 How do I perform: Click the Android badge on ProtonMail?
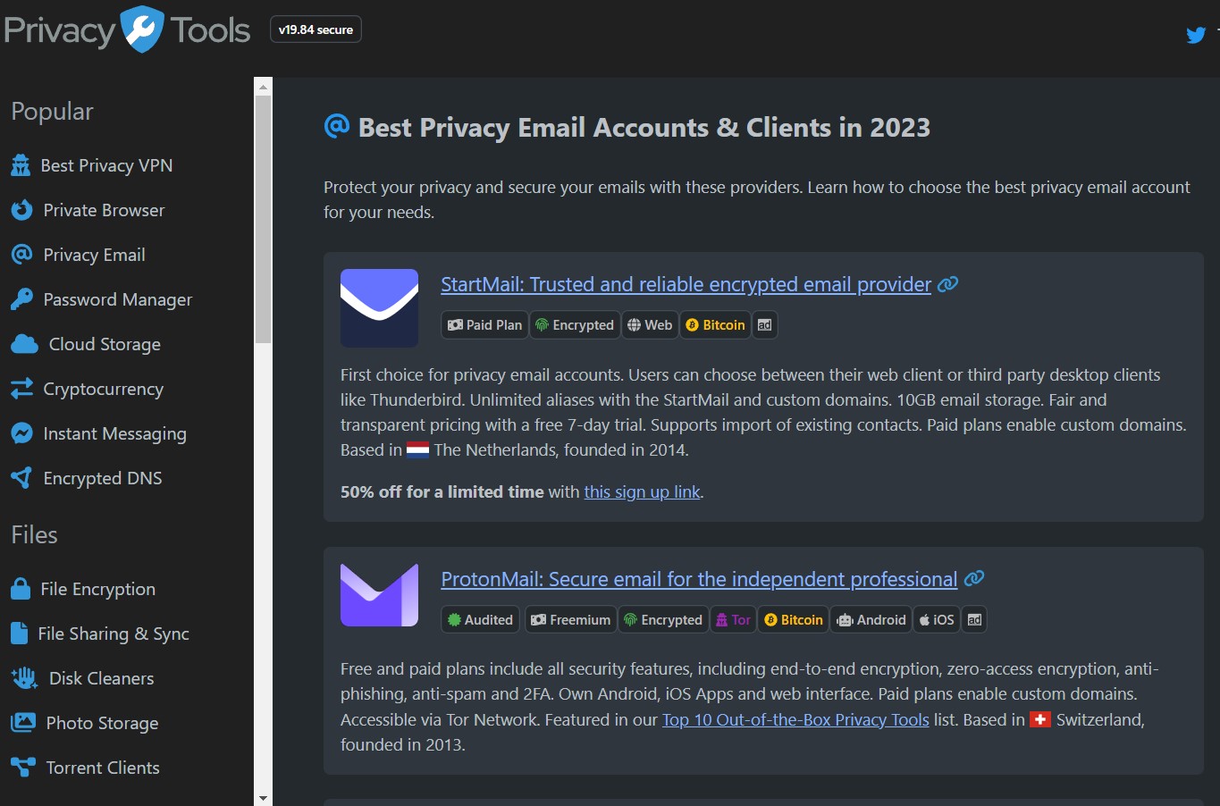[x=871, y=620]
